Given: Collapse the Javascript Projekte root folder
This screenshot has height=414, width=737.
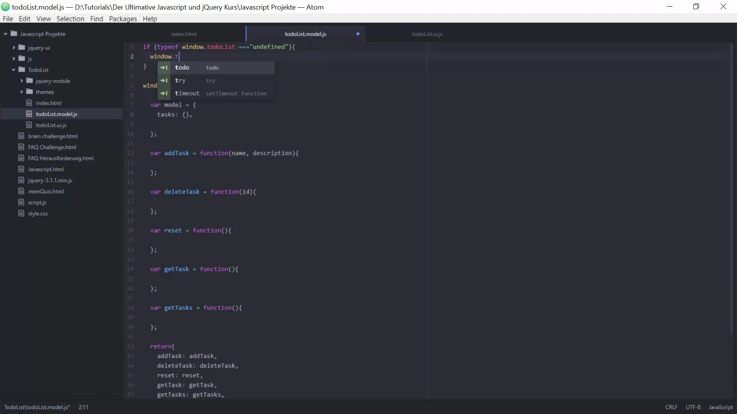Looking at the screenshot, I should pyautogui.click(x=6, y=34).
